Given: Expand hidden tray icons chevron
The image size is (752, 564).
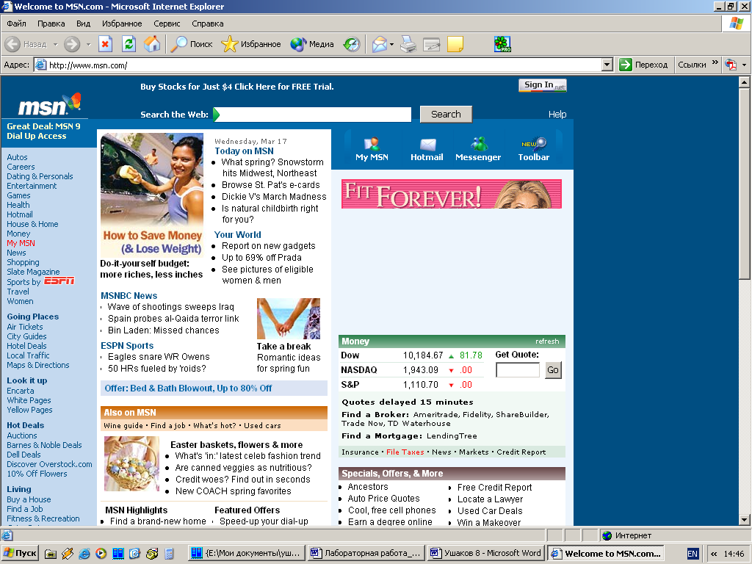Looking at the screenshot, I should pyautogui.click(x=714, y=554).
